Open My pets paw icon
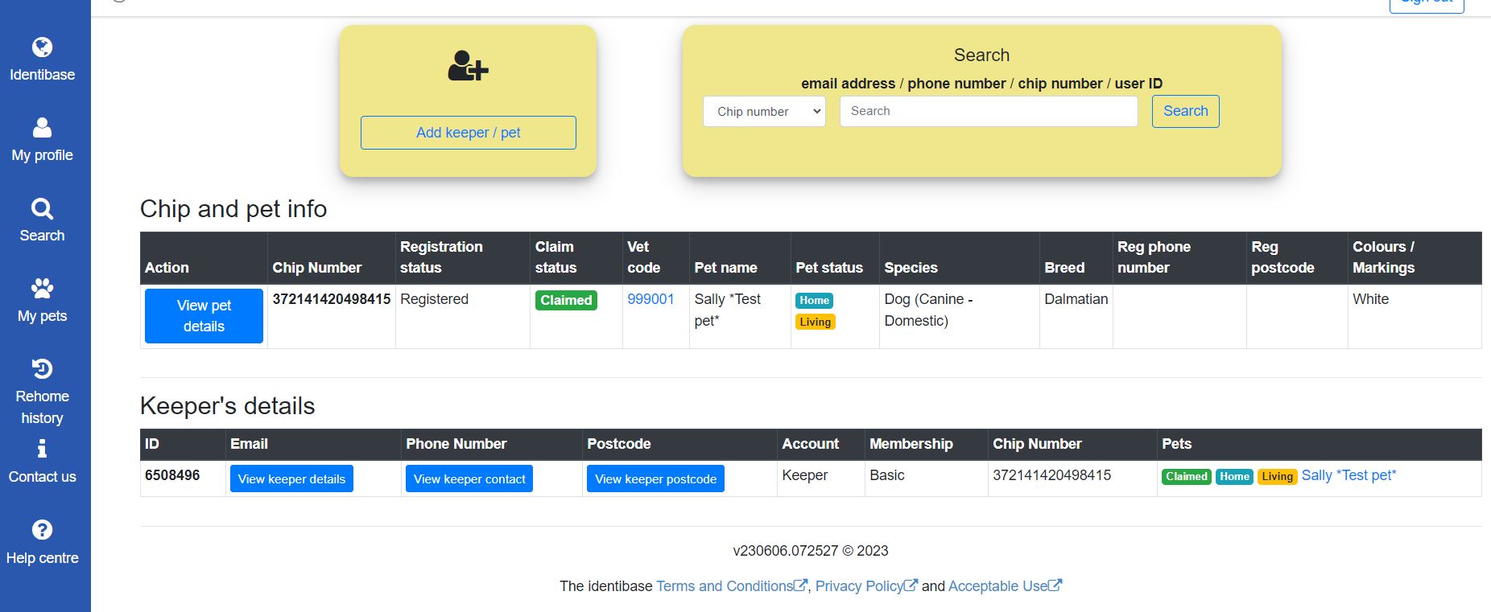1491x612 pixels. [42, 289]
